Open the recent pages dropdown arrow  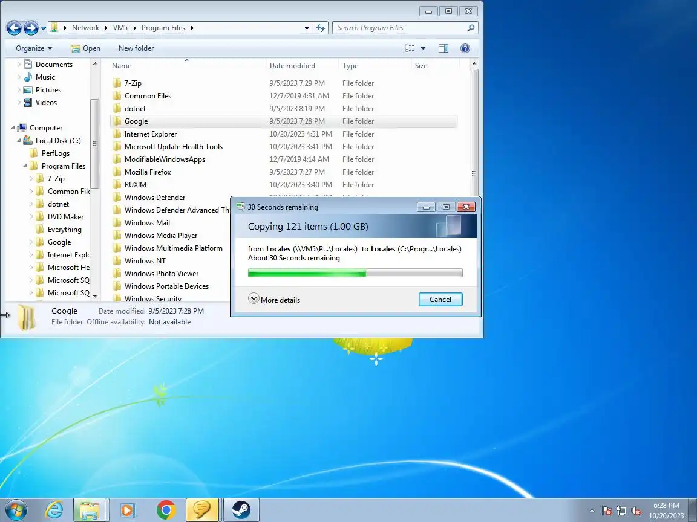(43, 28)
